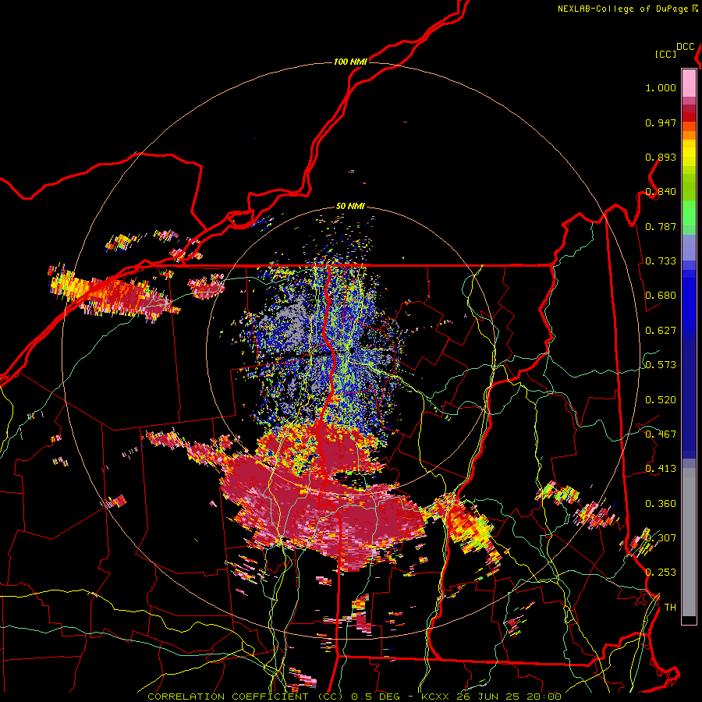Click the DCC label above the color scale

[x=686, y=47]
